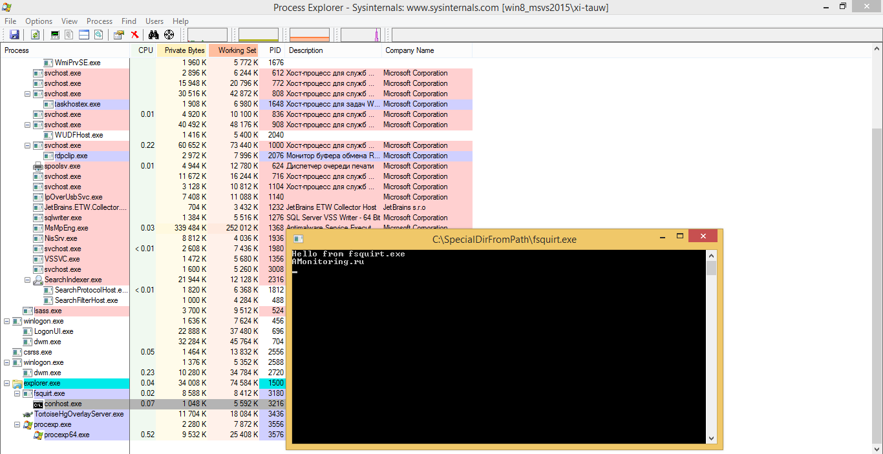This screenshot has height=454, width=883.
Task: Click the binoculars Find Handle icon
Action: tap(153, 35)
